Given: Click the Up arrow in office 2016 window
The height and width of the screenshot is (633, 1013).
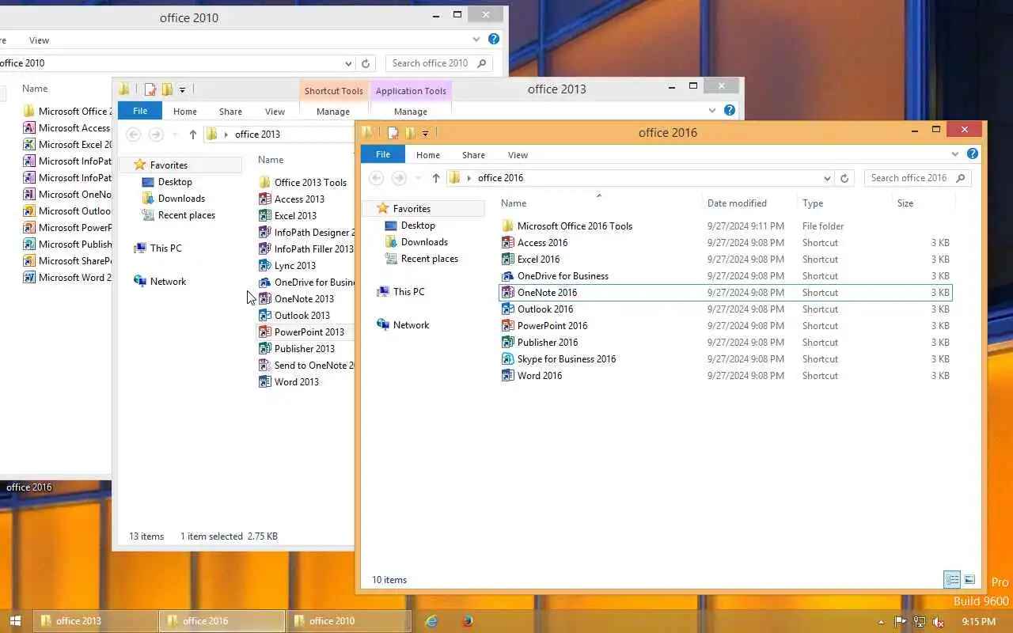Looking at the screenshot, I should 435,178.
